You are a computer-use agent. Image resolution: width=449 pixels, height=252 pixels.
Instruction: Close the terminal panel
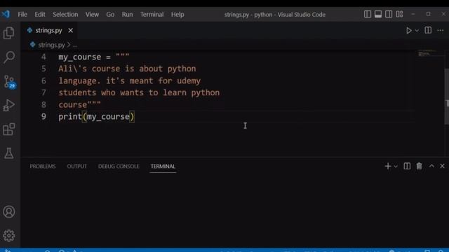point(442,167)
